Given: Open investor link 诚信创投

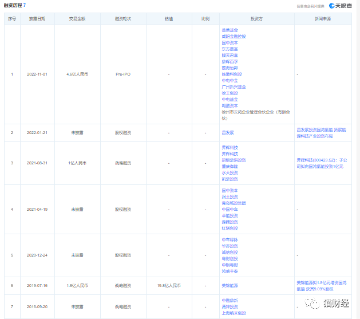Looking at the screenshot, I should (230, 252).
